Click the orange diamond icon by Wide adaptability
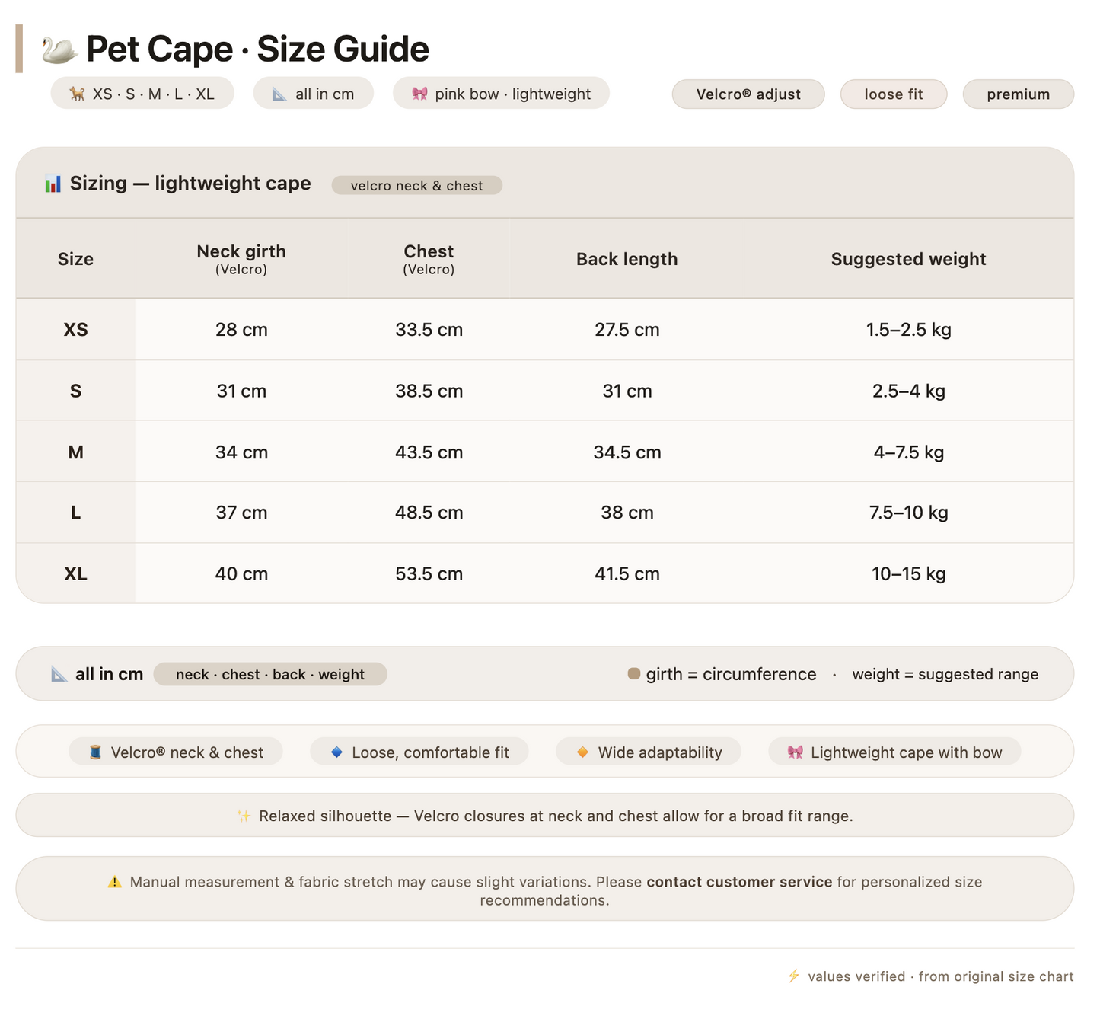 pyautogui.click(x=582, y=752)
